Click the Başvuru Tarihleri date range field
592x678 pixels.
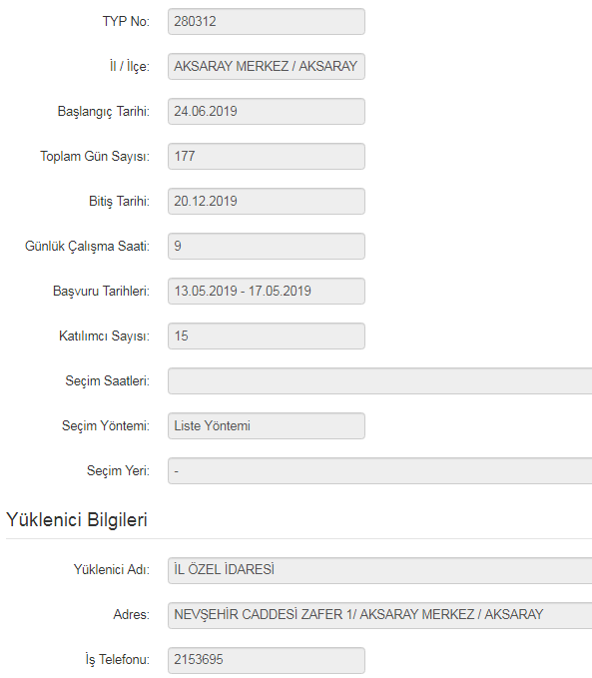click(x=267, y=292)
